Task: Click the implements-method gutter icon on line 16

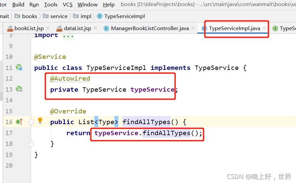Action: [19, 122]
